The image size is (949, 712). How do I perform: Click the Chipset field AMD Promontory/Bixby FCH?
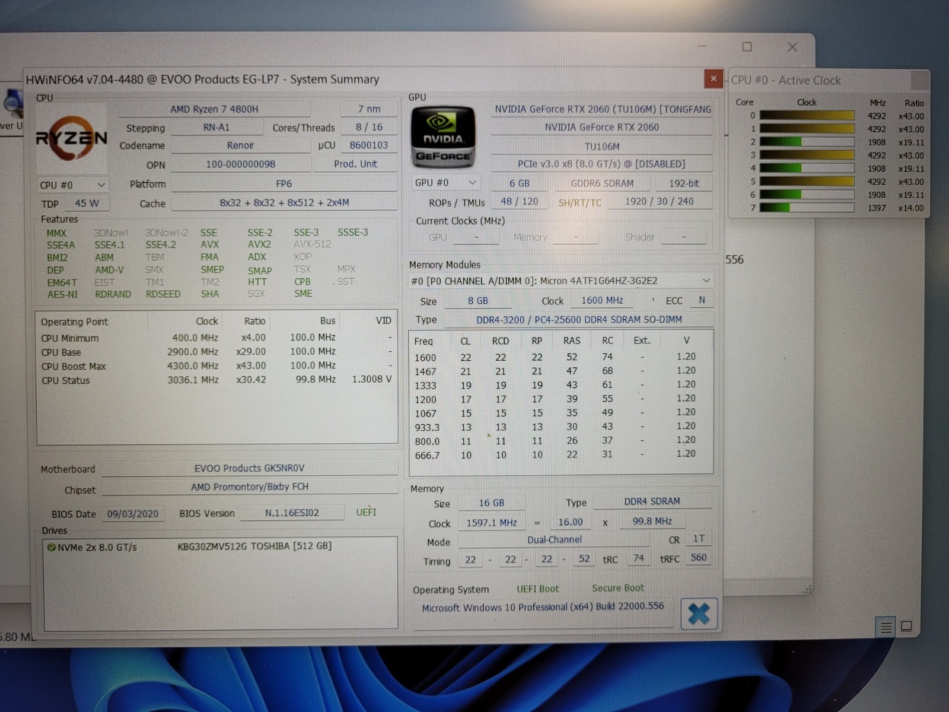click(x=250, y=487)
